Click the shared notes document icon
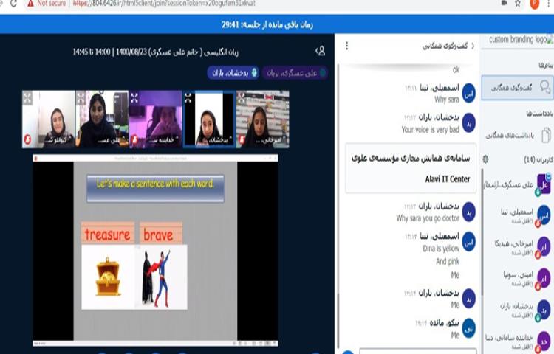The image size is (554, 354). tap(546, 136)
